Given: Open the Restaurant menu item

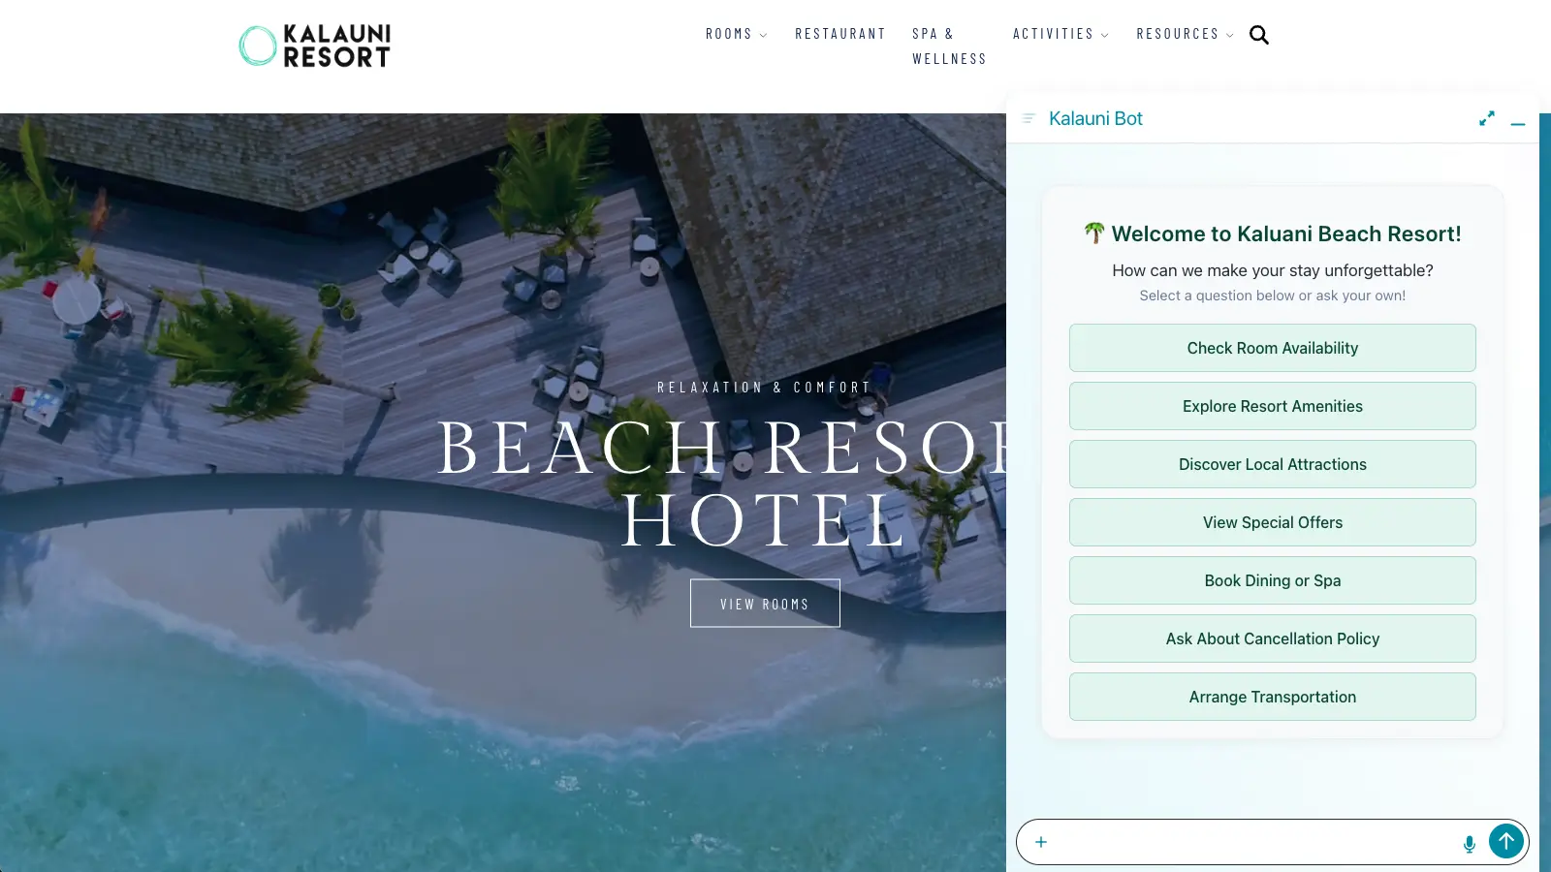Looking at the screenshot, I should 840,34.
